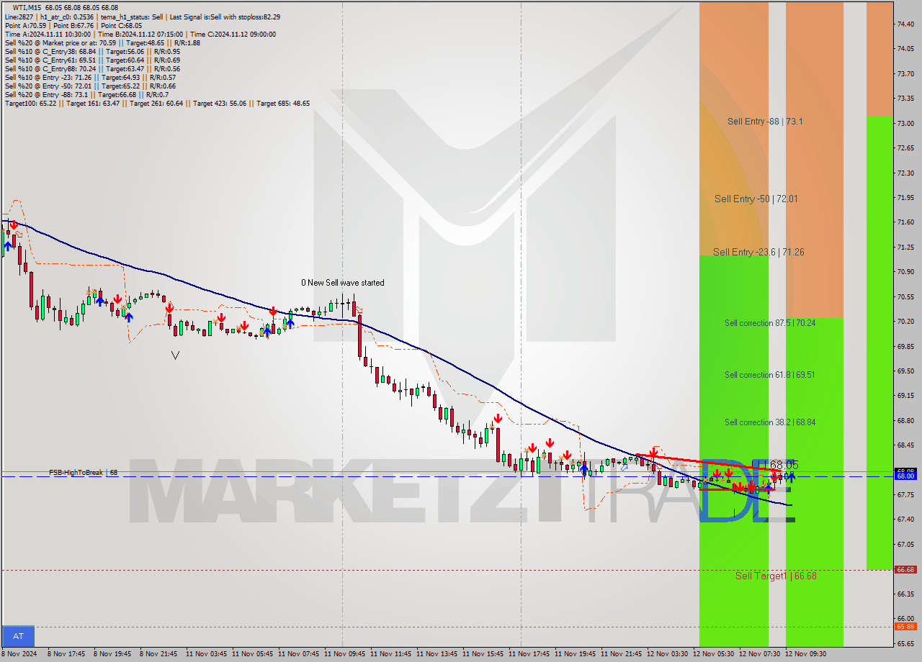Click the AT button at chart corner

click(x=18, y=636)
